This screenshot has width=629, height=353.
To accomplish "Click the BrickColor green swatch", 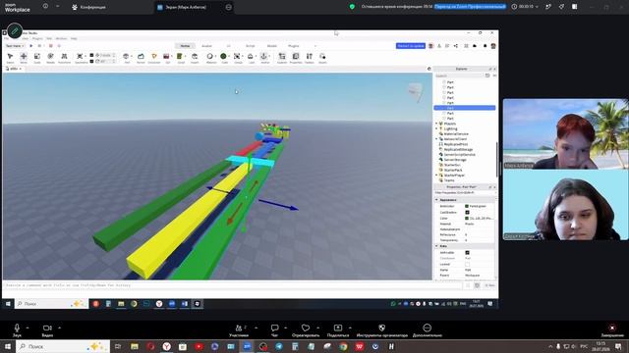I will point(467,207).
